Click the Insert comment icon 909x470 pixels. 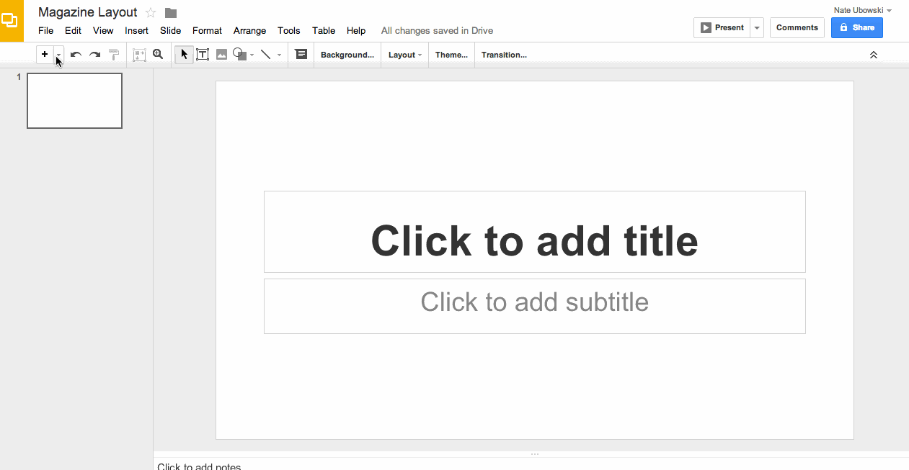[x=301, y=54]
